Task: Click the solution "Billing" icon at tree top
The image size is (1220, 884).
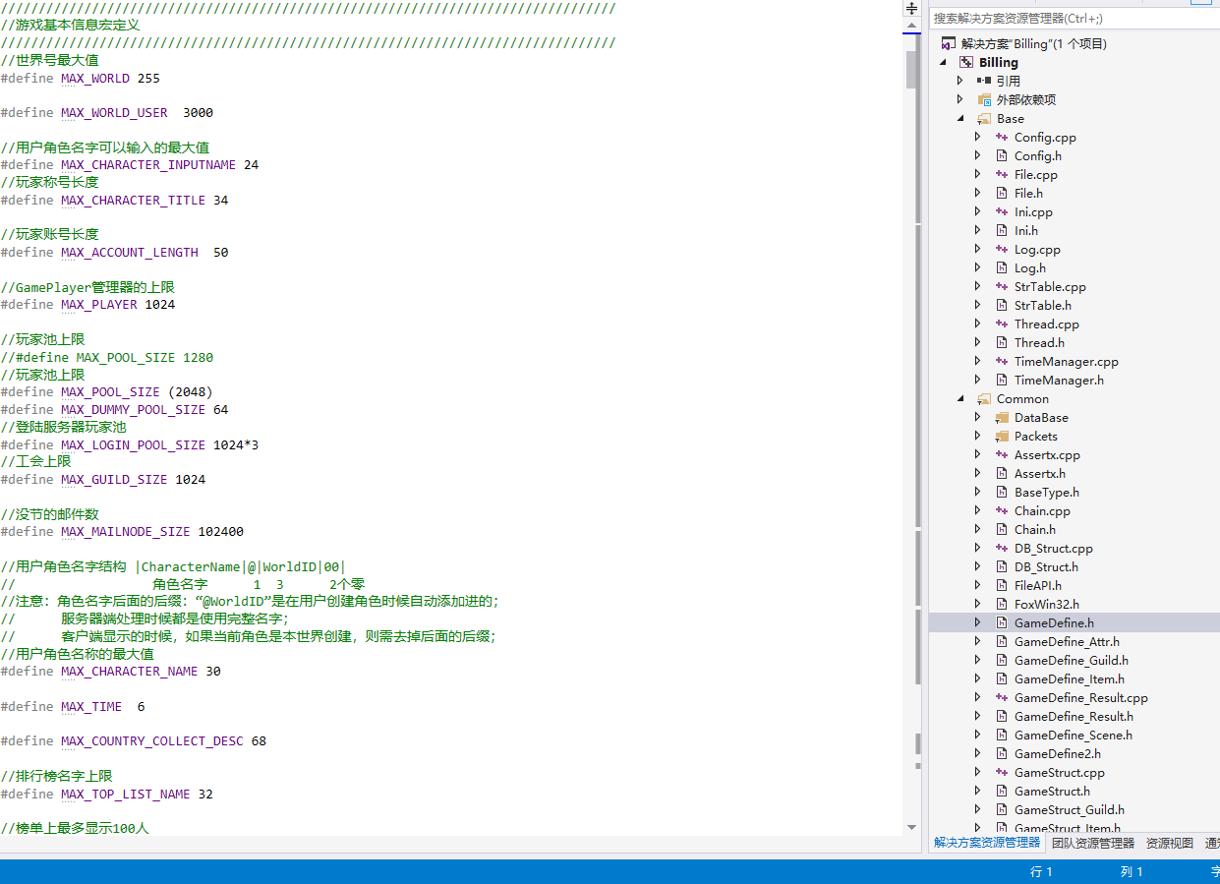Action: click(x=948, y=43)
